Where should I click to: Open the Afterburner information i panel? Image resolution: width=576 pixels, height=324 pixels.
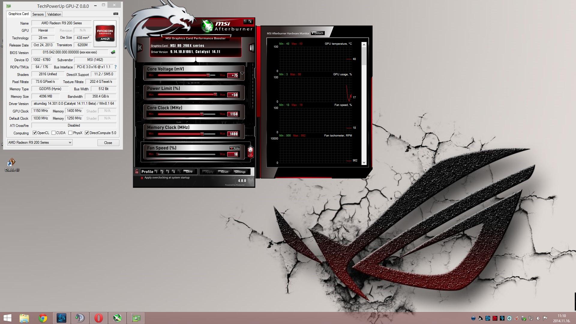[x=251, y=48]
